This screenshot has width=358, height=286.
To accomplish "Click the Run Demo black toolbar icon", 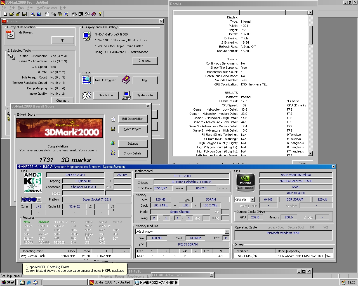I will click(81, 14).
